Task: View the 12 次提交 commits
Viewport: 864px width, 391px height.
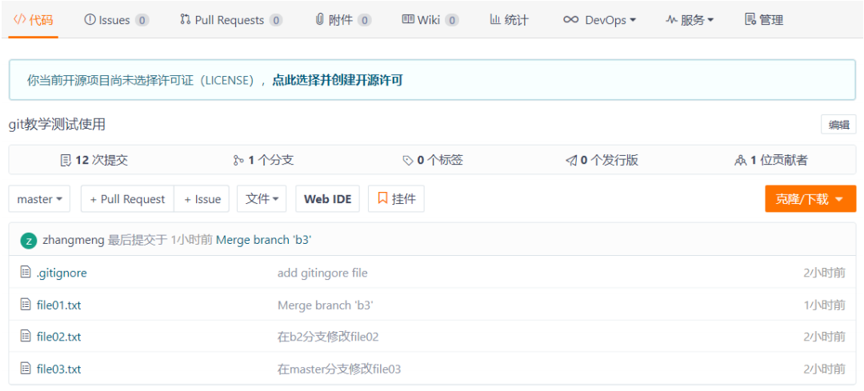Action: point(94,160)
